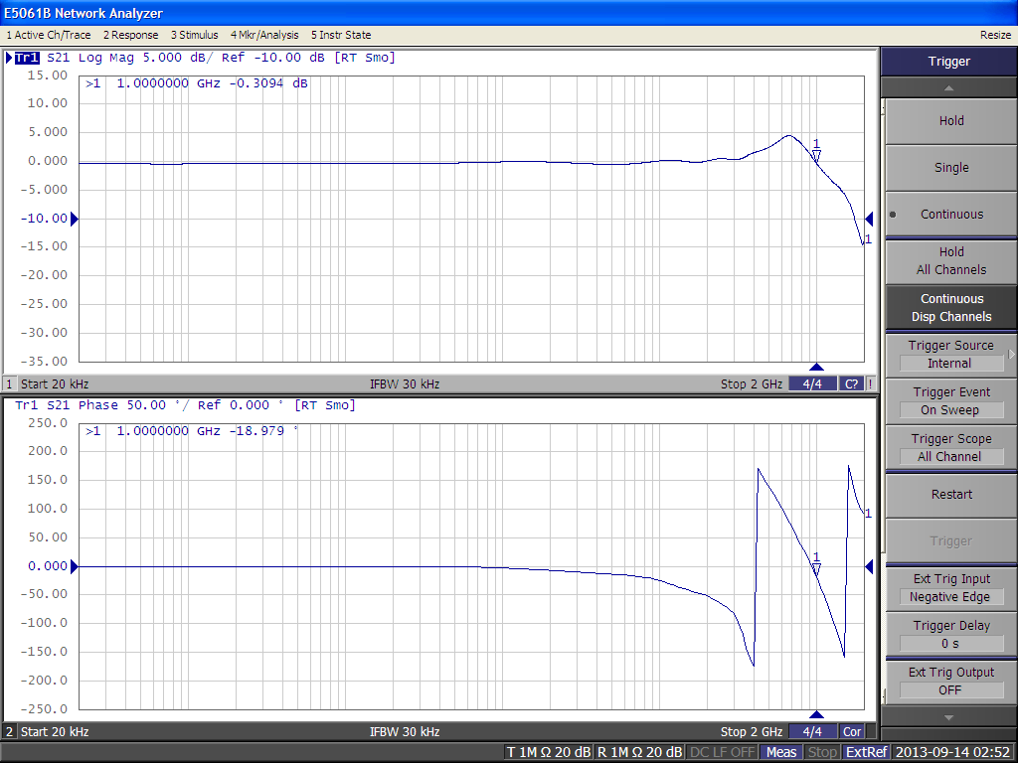Click R 1MΩ 20 dB status field
Image resolution: width=1018 pixels, height=763 pixels.
[x=639, y=752]
